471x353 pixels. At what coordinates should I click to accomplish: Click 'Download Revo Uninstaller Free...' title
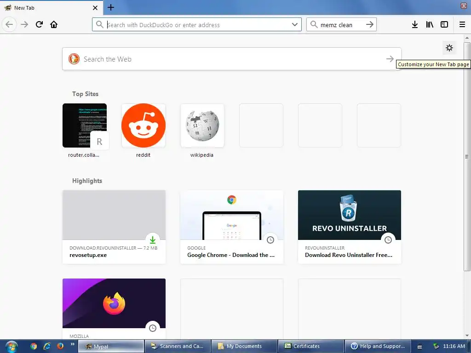coord(349,255)
